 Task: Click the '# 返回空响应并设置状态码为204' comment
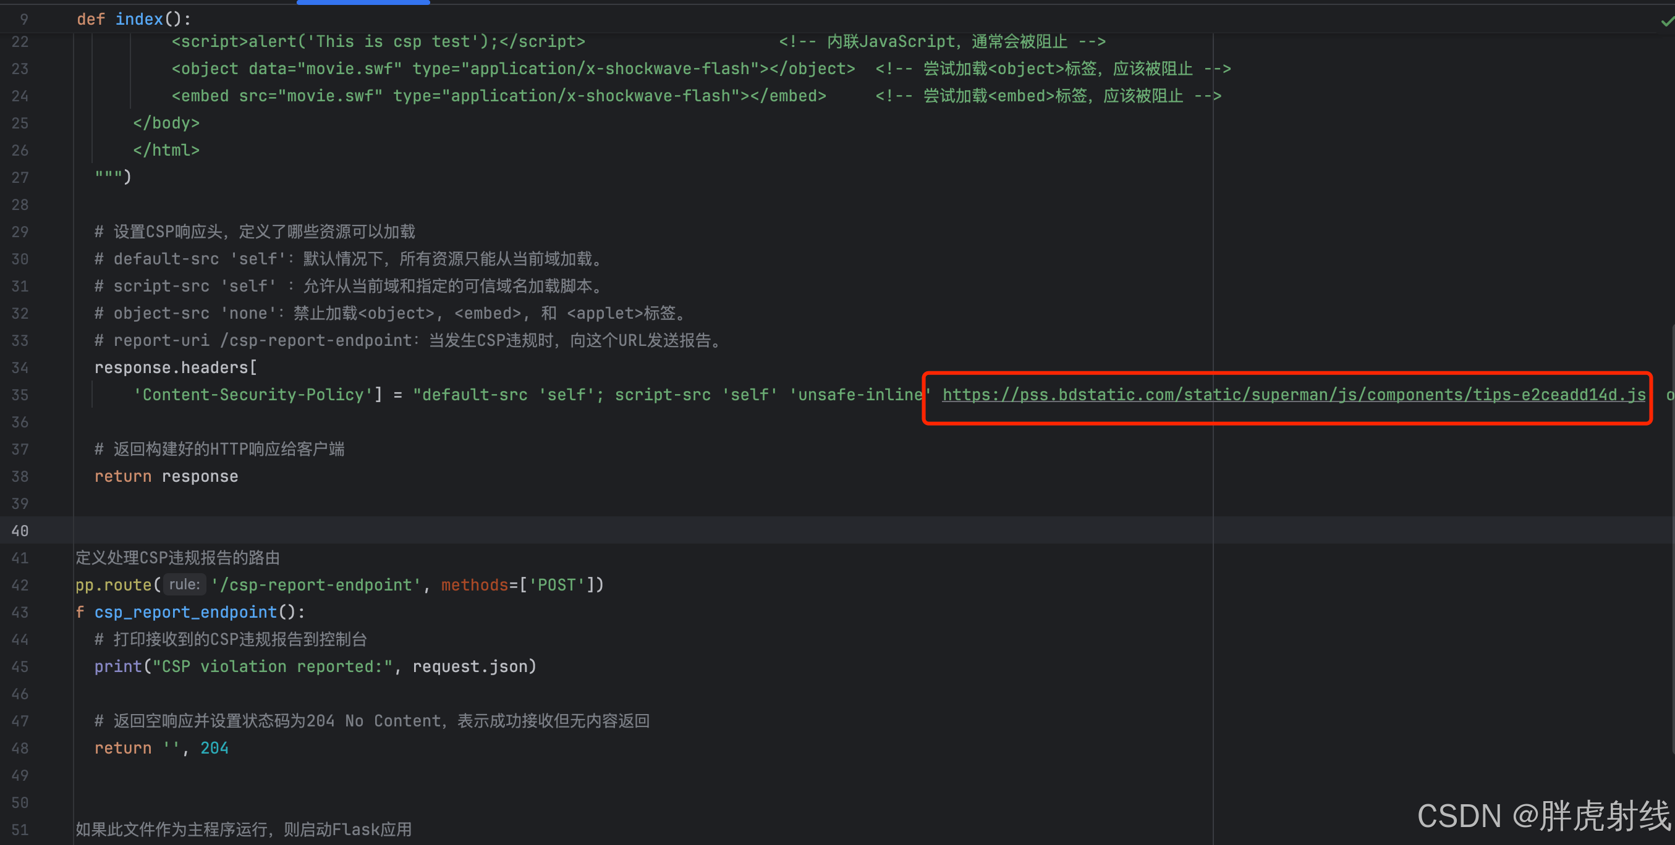point(372,721)
